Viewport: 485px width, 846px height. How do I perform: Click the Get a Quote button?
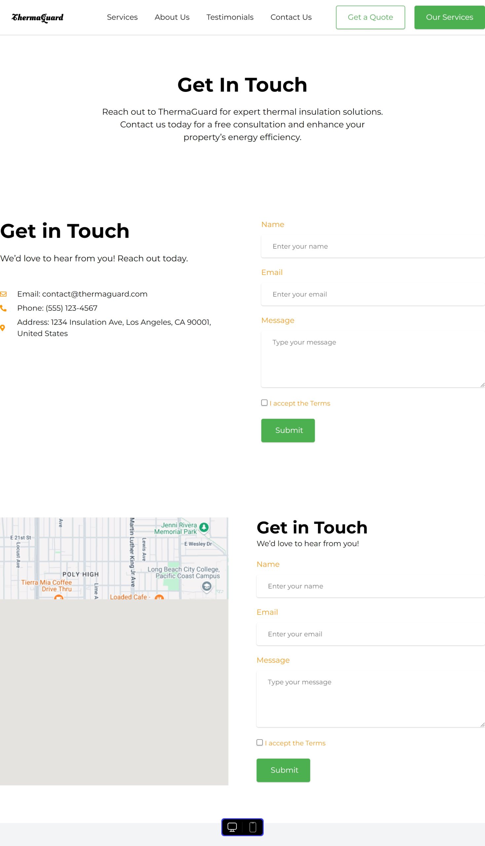click(370, 17)
